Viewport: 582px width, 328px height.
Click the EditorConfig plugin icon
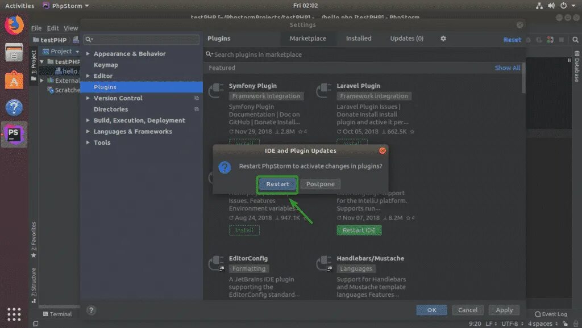(x=216, y=263)
